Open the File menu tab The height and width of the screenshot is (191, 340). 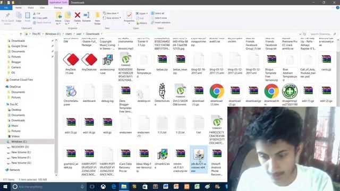[6, 7]
